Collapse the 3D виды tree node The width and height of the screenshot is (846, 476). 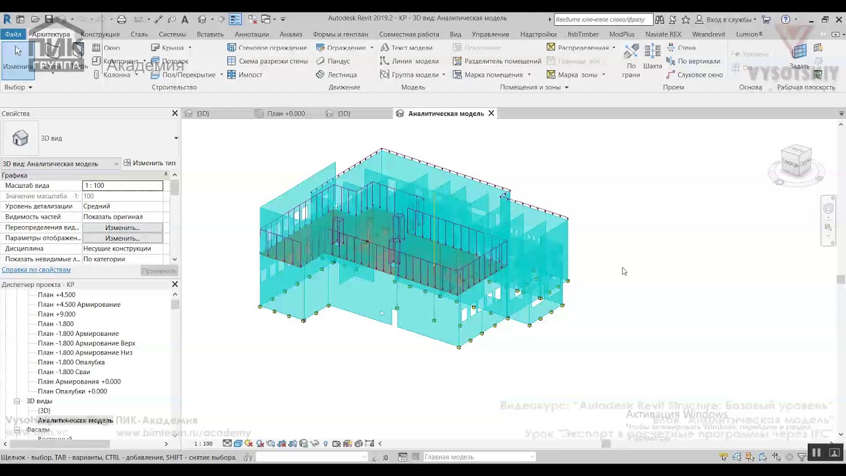(17, 401)
